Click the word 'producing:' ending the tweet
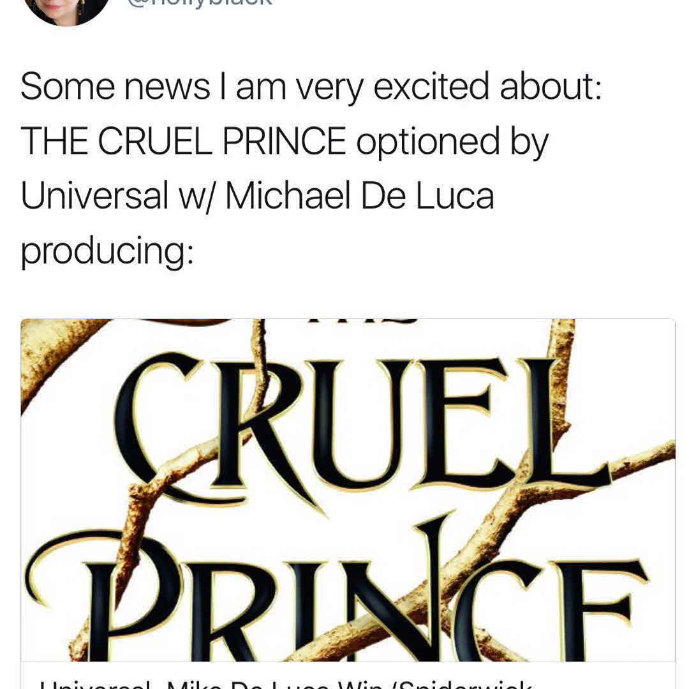The height and width of the screenshot is (689, 689). click(x=107, y=251)
